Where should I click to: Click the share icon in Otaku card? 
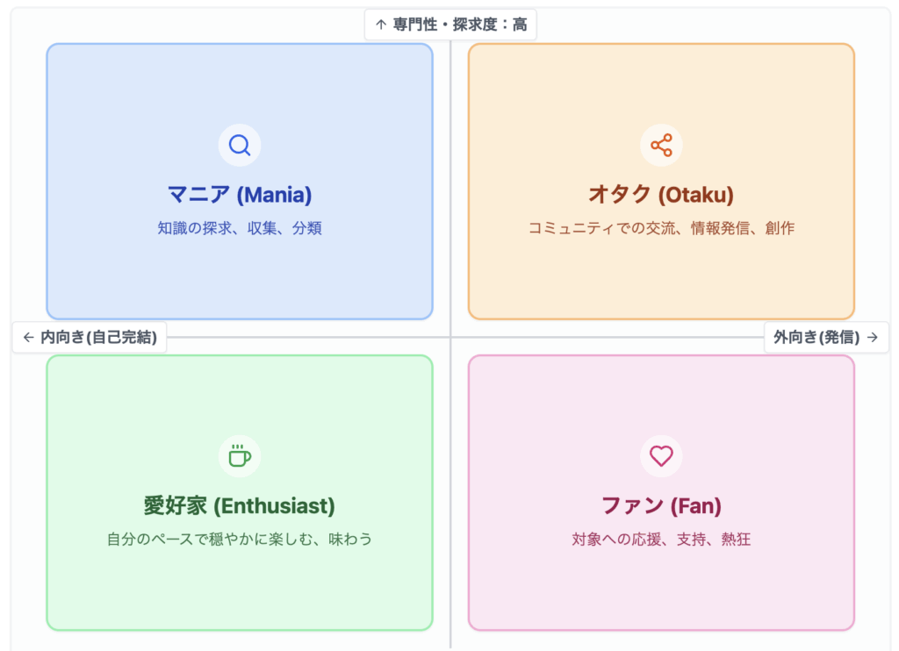coord(661,145)
